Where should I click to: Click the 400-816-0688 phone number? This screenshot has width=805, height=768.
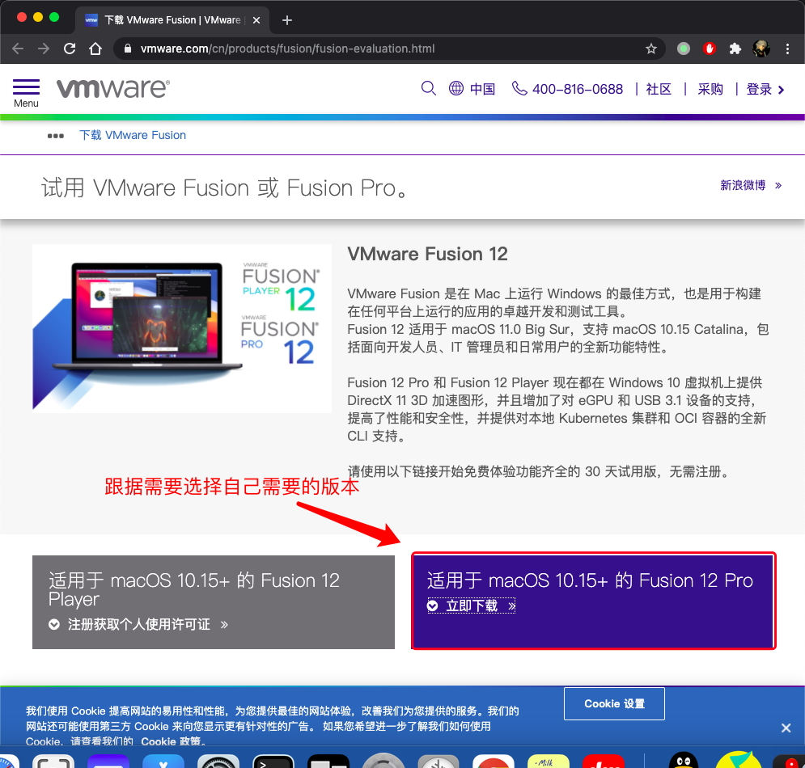pyautogui.click(x=578, y=89)
